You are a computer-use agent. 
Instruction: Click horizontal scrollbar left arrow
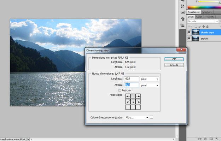tap(31, 139)
